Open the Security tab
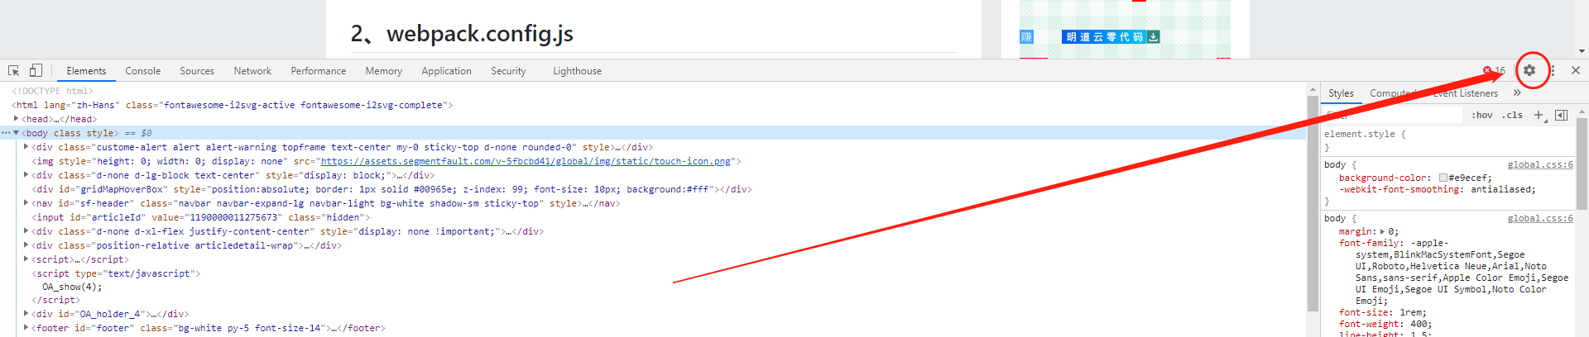Image resolution: width=1589 pixels, height=337 pixels. 508,71
